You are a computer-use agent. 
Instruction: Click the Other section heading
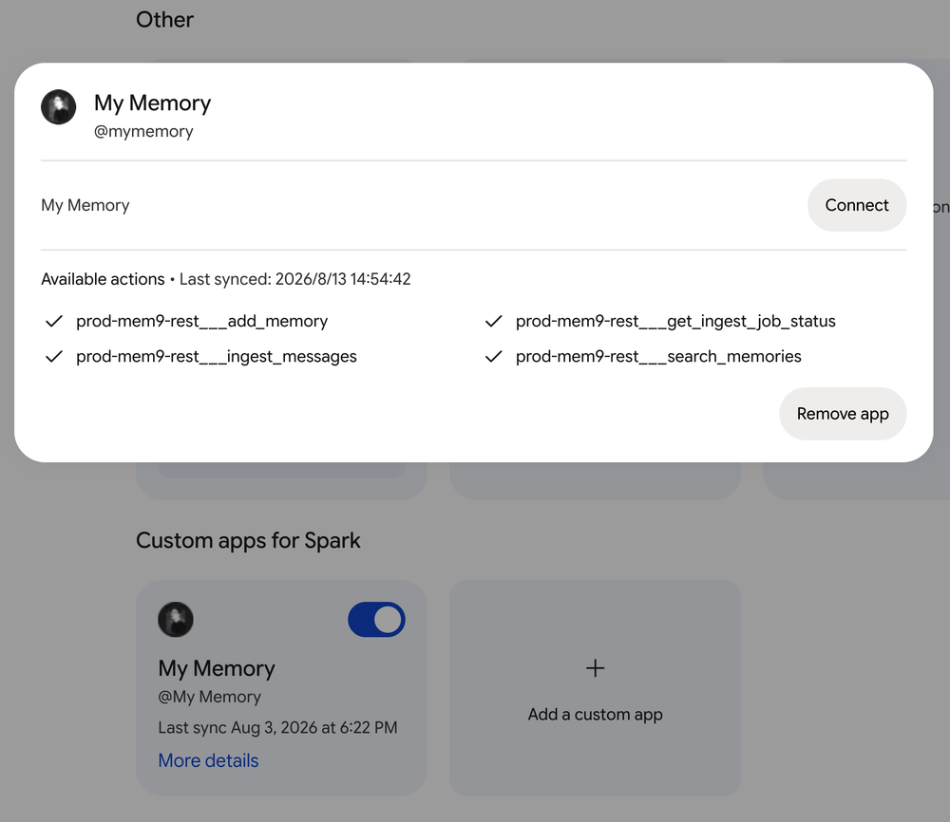(164, 19)
